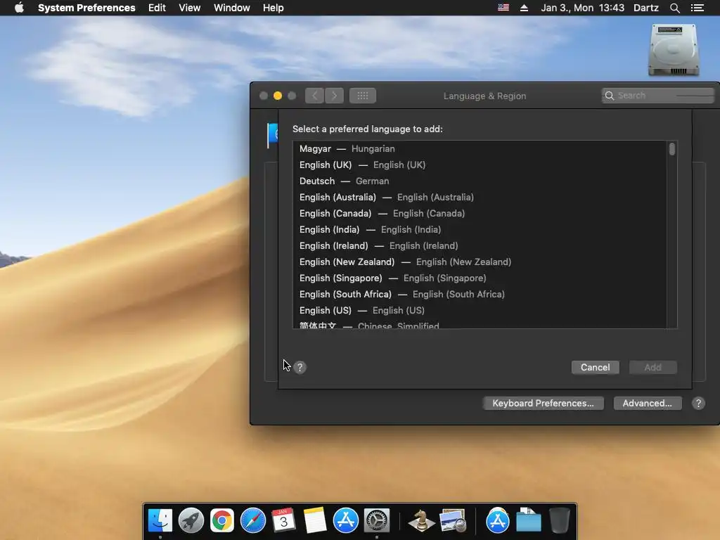Click the eject icon in menu bar
Viewport: 720px width, 540px height.
tap(524, 8)
